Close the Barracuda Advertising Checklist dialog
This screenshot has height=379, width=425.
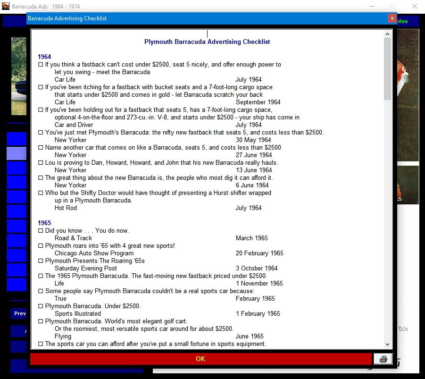coord(392,18)
